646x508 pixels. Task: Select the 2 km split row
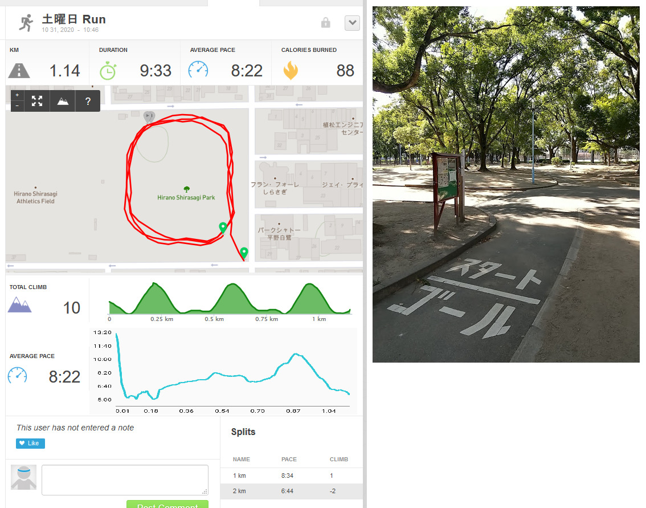pyautogui.click(x=292, y=491)
